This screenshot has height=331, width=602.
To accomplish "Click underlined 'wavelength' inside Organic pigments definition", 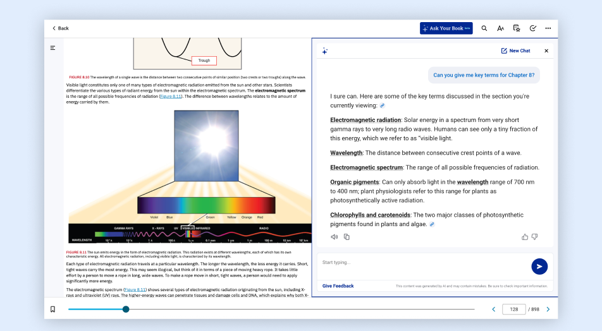I will [x=472, y=182].
